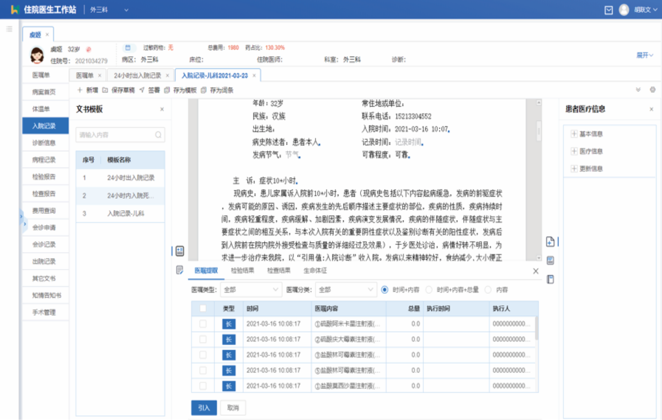Click the 展开 expand link in patient header
Screen dimensions: 662x420
[x=645, y=55]
